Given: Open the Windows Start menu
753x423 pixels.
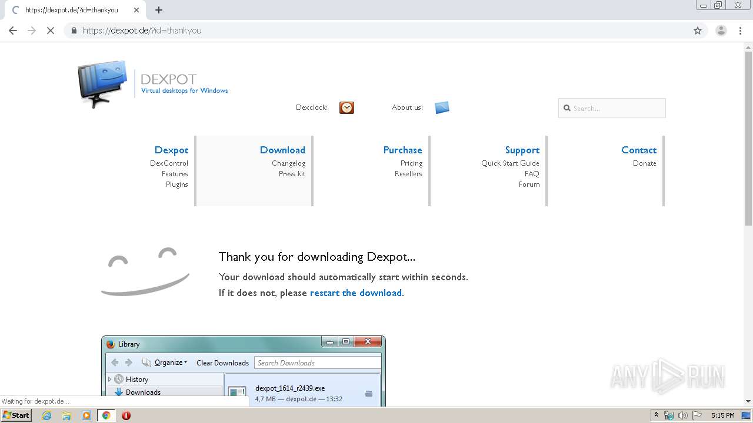Looking at the screenshot, I should pyautogui.click(x=16, y=415).
